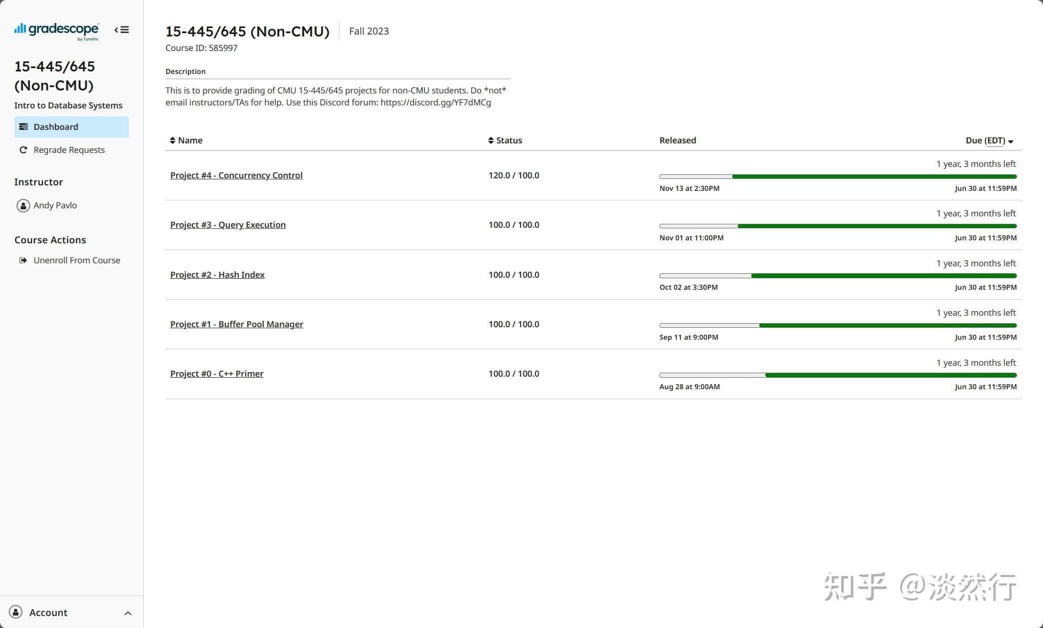Click the Unenroll exit icon
1043x628 pixels.
[x=23, y=260]
